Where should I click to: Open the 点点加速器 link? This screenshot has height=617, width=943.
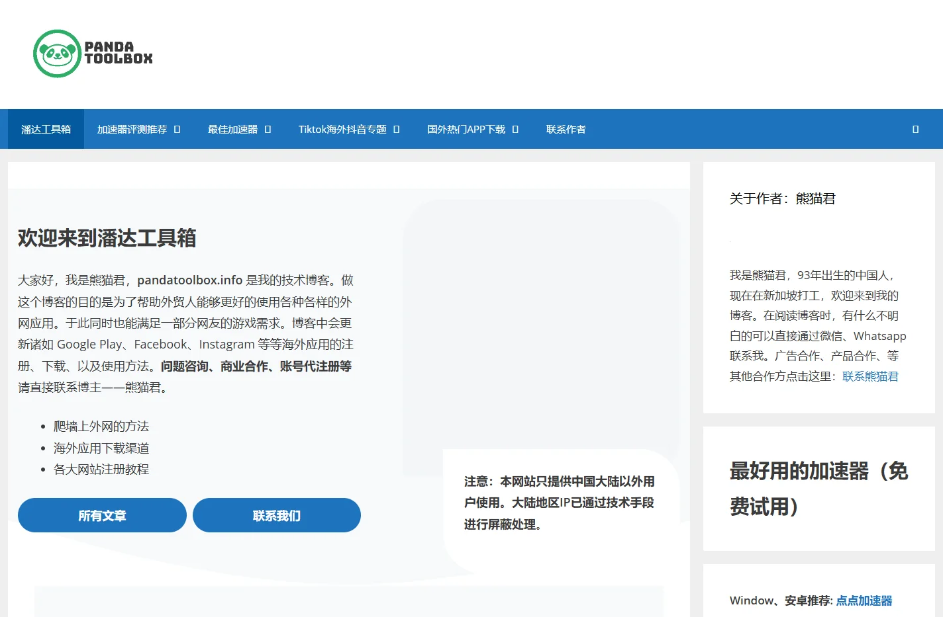pos(864,600)
